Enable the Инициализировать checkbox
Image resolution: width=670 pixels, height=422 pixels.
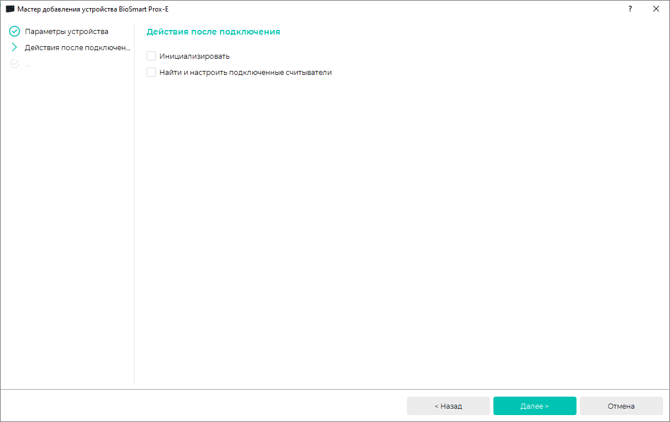click(151, 56)
